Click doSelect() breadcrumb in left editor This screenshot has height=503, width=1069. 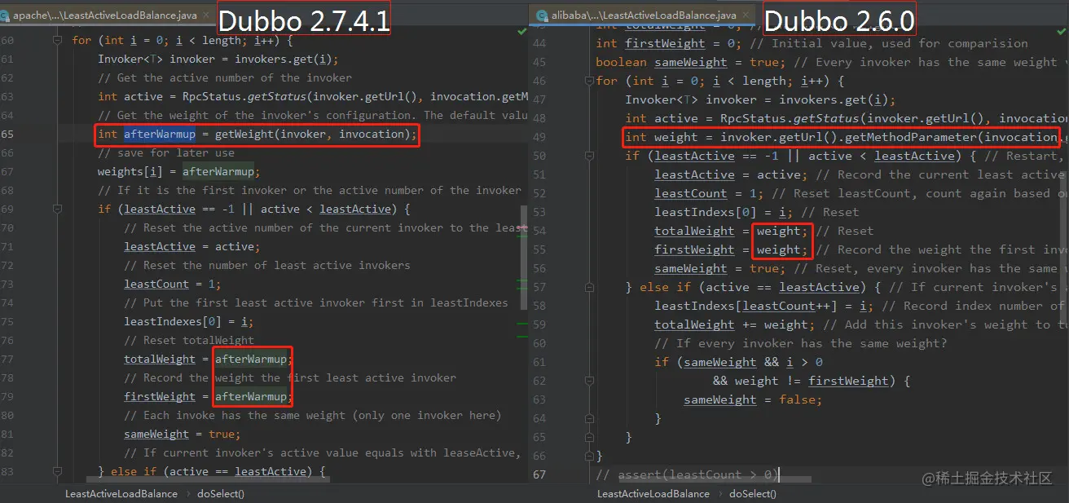[x=220, y=493]
